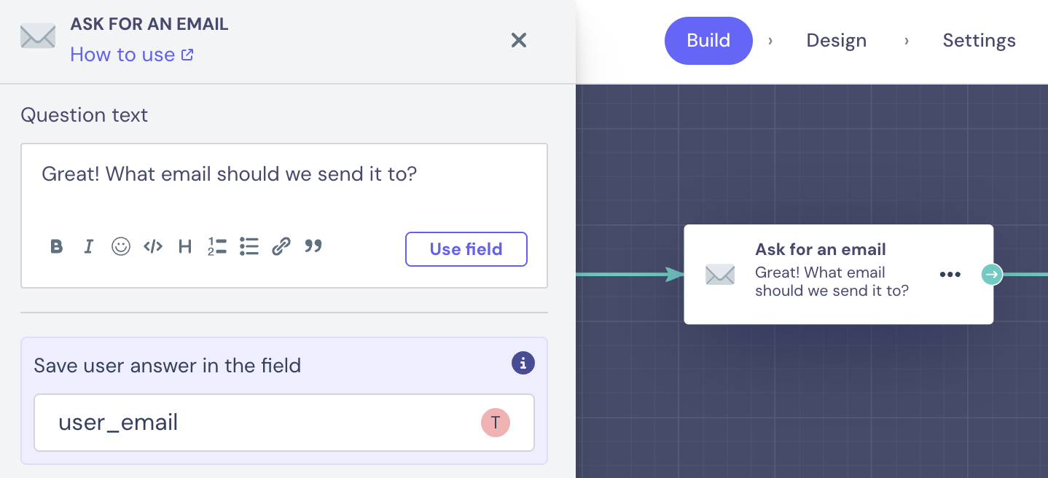Apply italic formatting in question text
Viewport: 1048px width, 478px height.
[89, 247]
